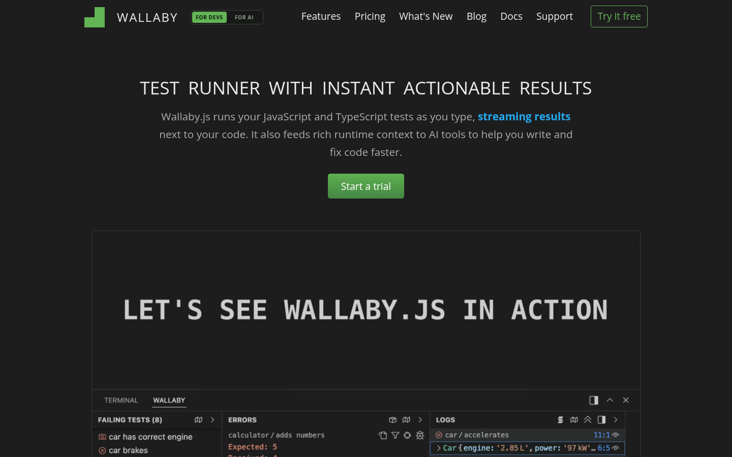Open the Docs link
This screenshot has height=457, width=732.
pyautogui.click(x=511, y=16)
